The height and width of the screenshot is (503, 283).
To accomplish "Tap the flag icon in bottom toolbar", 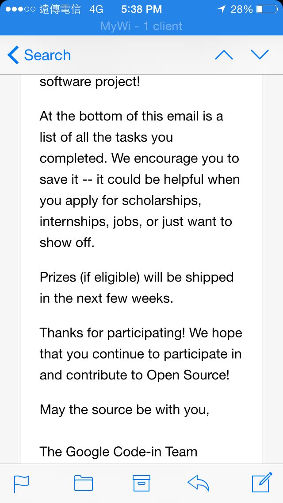I will click(21, 484).
